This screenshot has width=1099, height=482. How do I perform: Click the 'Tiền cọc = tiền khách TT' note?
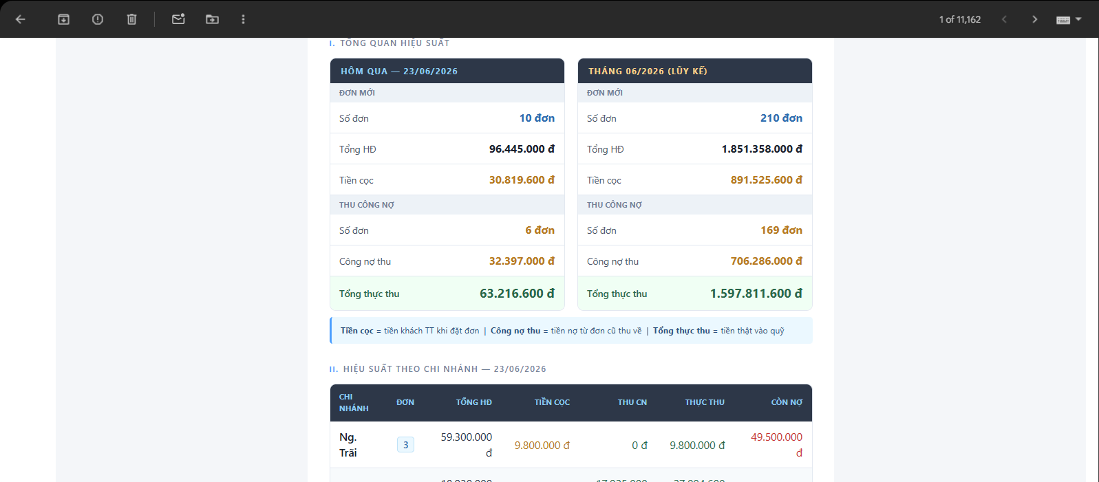[x=409, y=331]
